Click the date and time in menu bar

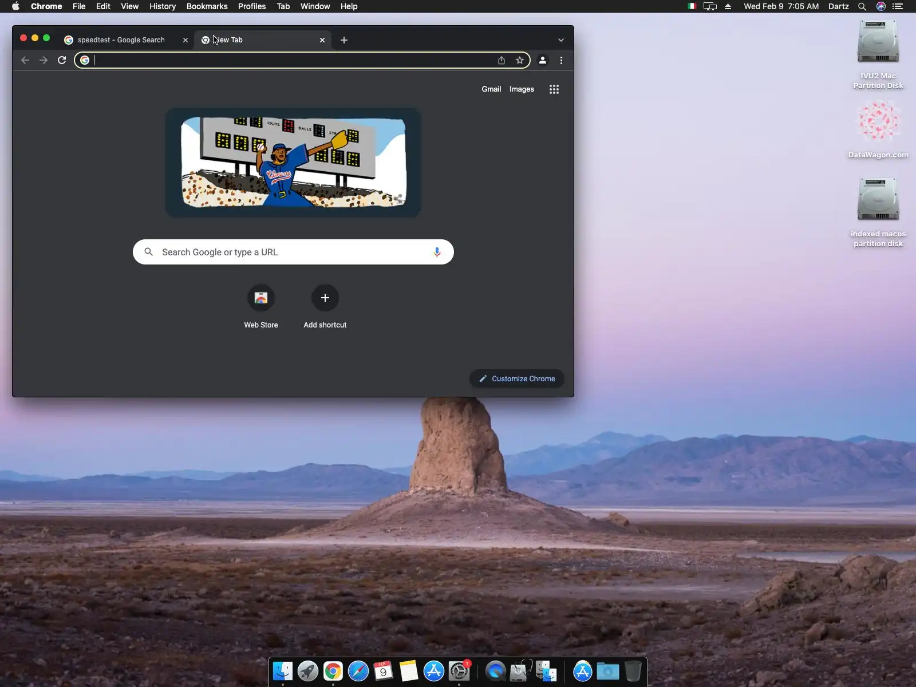click(781, 6)
